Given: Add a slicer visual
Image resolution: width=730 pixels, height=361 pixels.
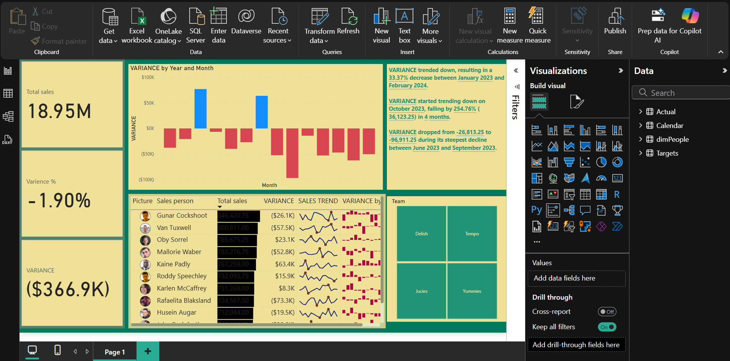Looking at the screenshot, I should point(569,194).
